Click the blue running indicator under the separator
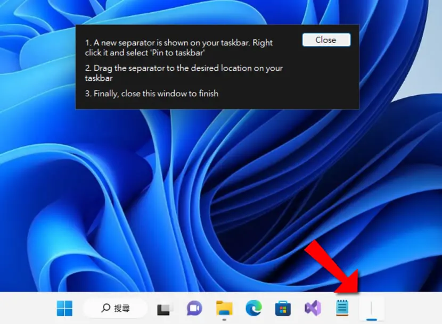442x324 pixels. tap(372, 320)
